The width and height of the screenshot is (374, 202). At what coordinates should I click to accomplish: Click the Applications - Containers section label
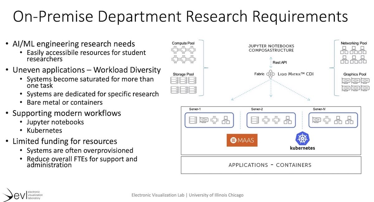pyautogui.click(x=270, y=165)
